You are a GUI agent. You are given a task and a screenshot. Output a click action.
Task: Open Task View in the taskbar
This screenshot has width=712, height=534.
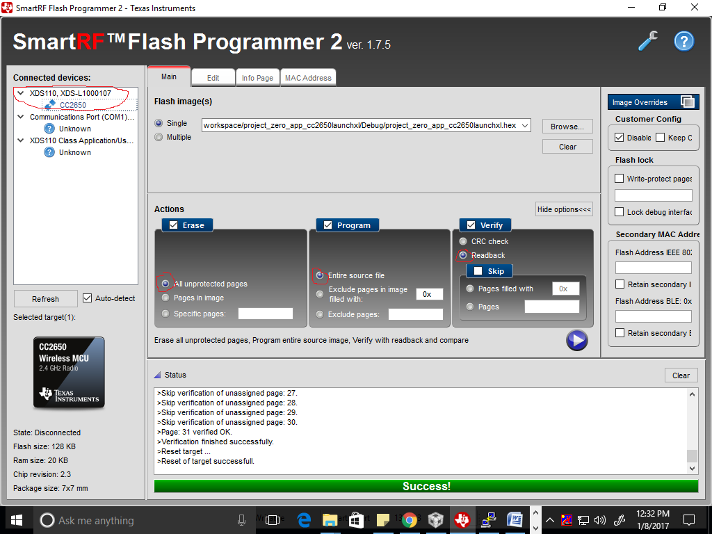[x=273, y=520]
